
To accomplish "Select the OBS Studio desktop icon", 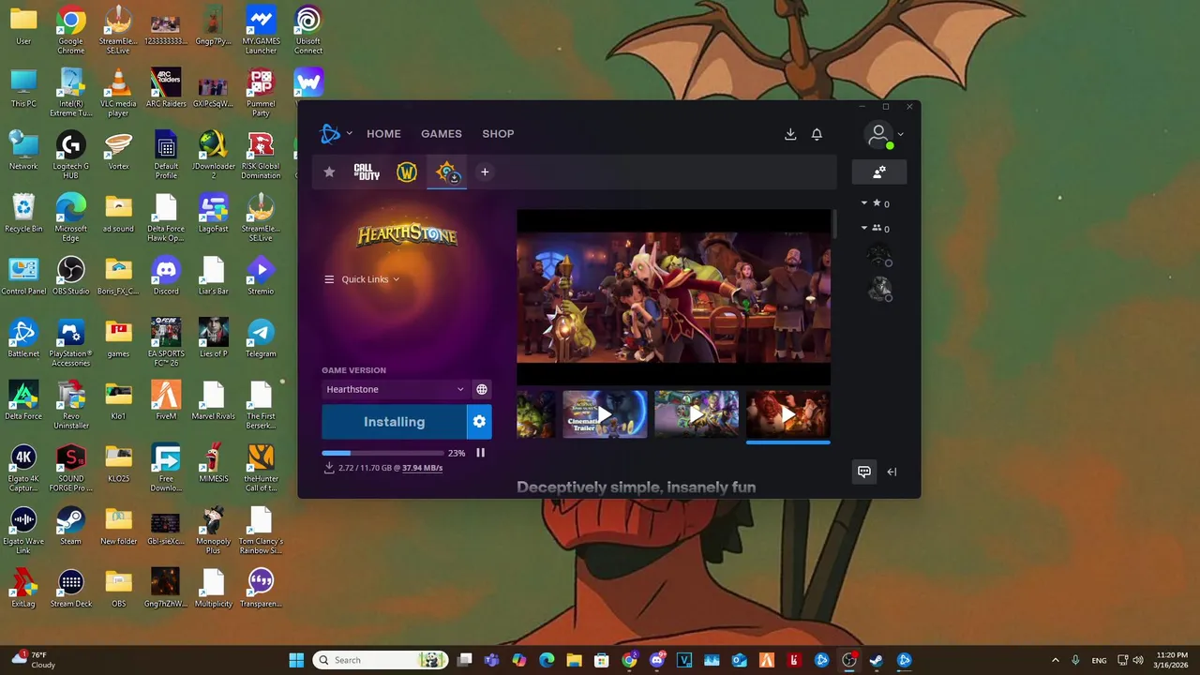I will click(71, 276).
